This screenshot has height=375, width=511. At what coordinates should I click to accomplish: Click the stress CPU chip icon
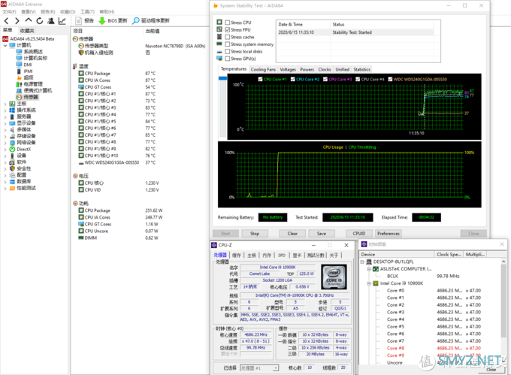(x=219, y=22)
